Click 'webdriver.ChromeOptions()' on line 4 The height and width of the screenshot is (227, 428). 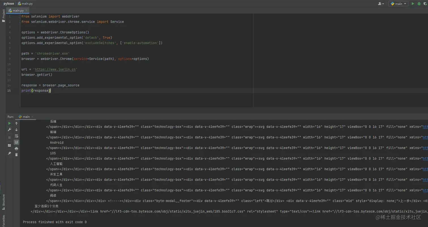click(65, 32)
